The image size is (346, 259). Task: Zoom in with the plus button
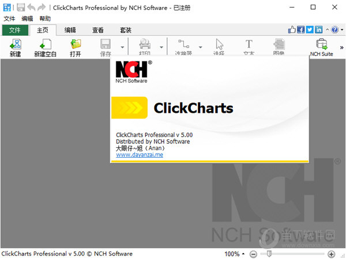[331, 254]
